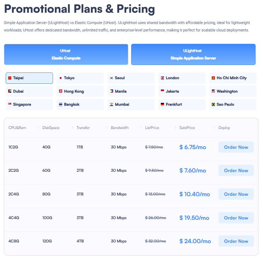Select the Sao Paulo flag icon
263x258 pixels.
[x=214, y=105]
